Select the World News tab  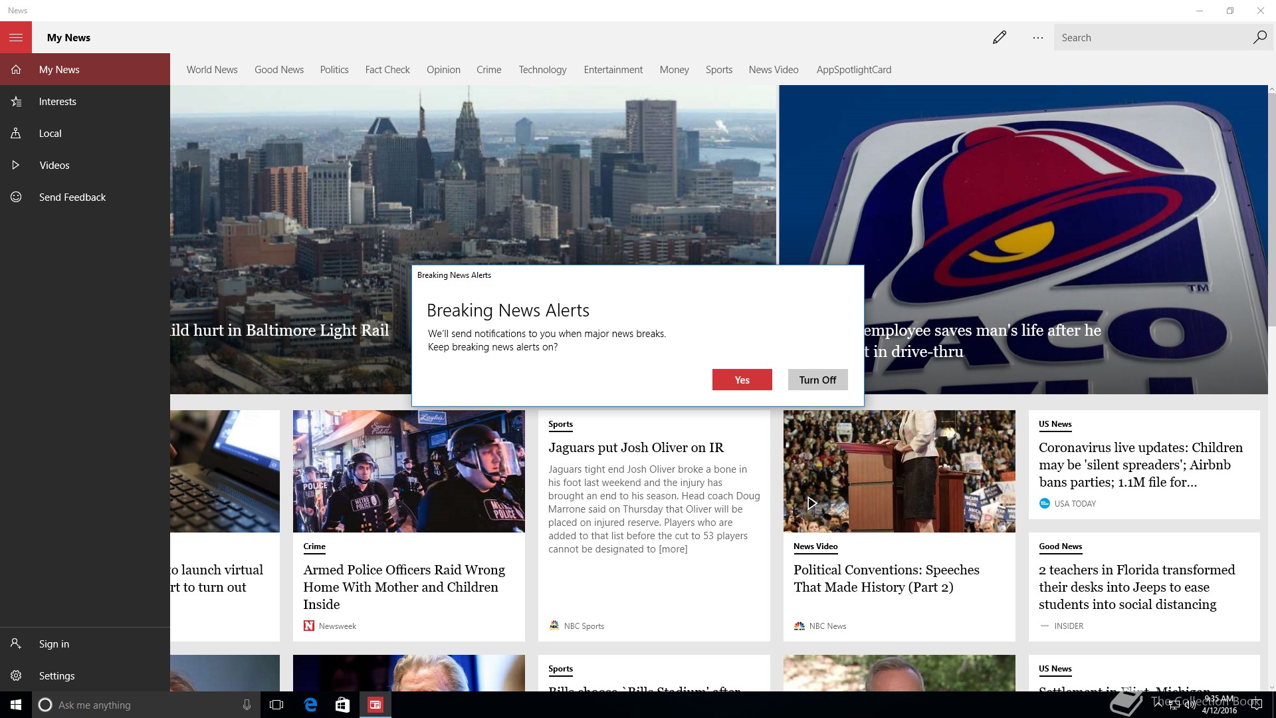point(212,69)
